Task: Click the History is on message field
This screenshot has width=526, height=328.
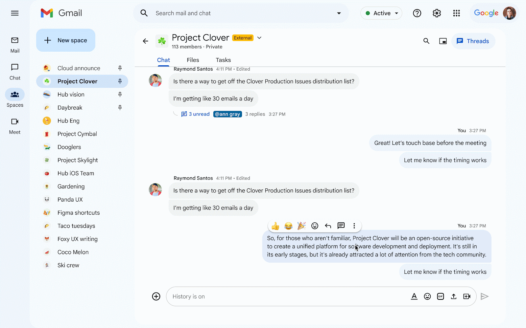Action: [286, 296]
